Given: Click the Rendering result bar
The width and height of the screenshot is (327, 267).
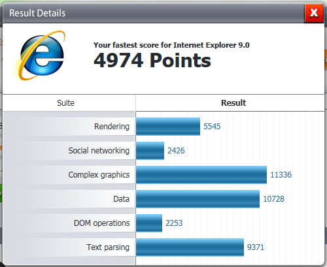Looking at the screenshot, I should [x=168, y=127].
